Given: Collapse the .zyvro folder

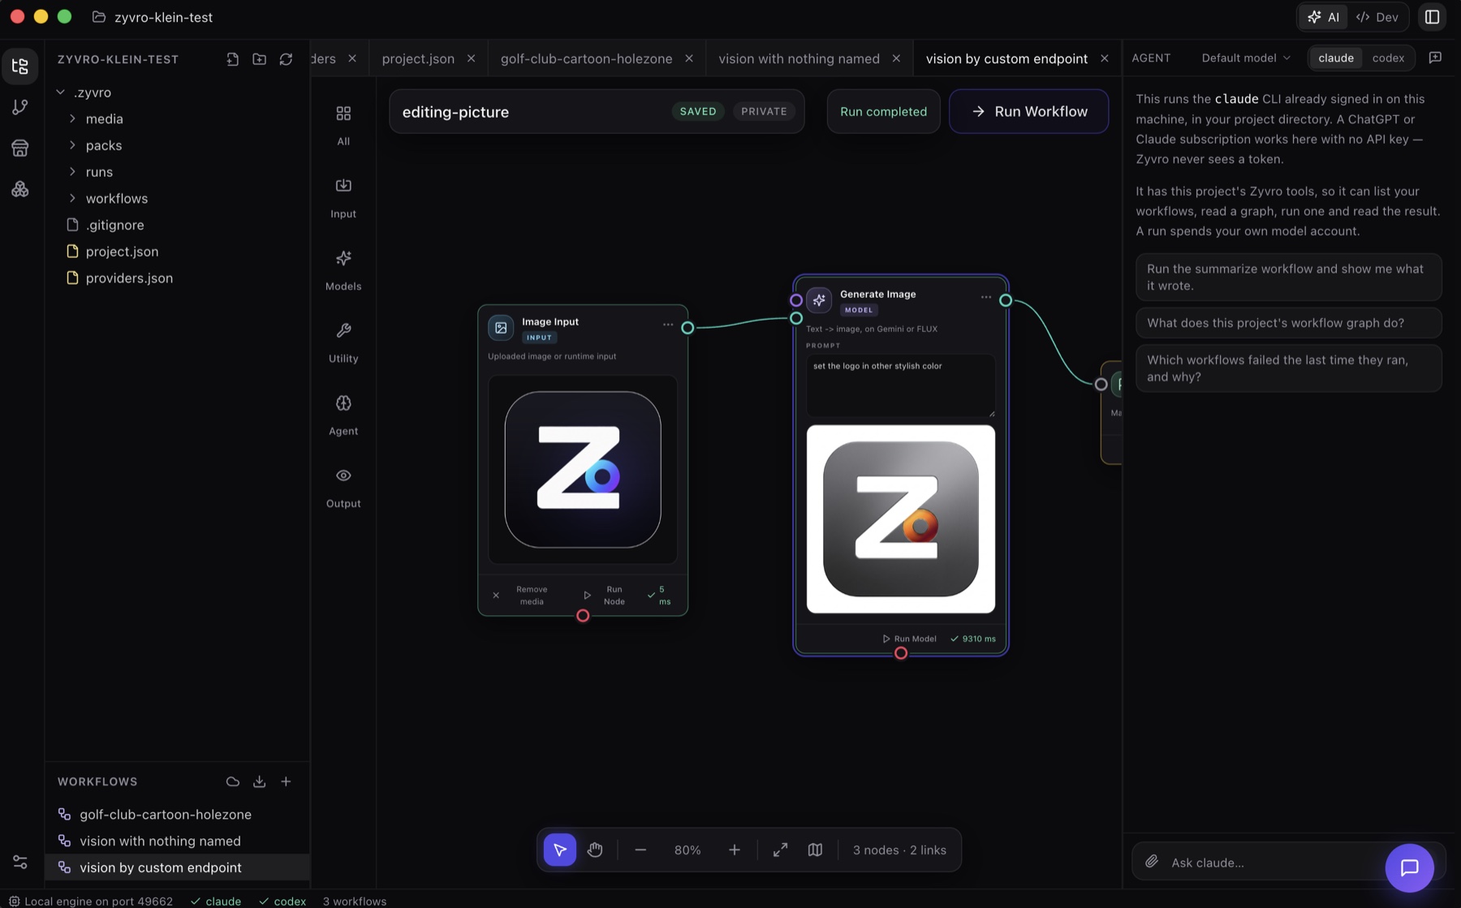Looking at the screenshot, I should pyautogui.click(x=60, y=93).
